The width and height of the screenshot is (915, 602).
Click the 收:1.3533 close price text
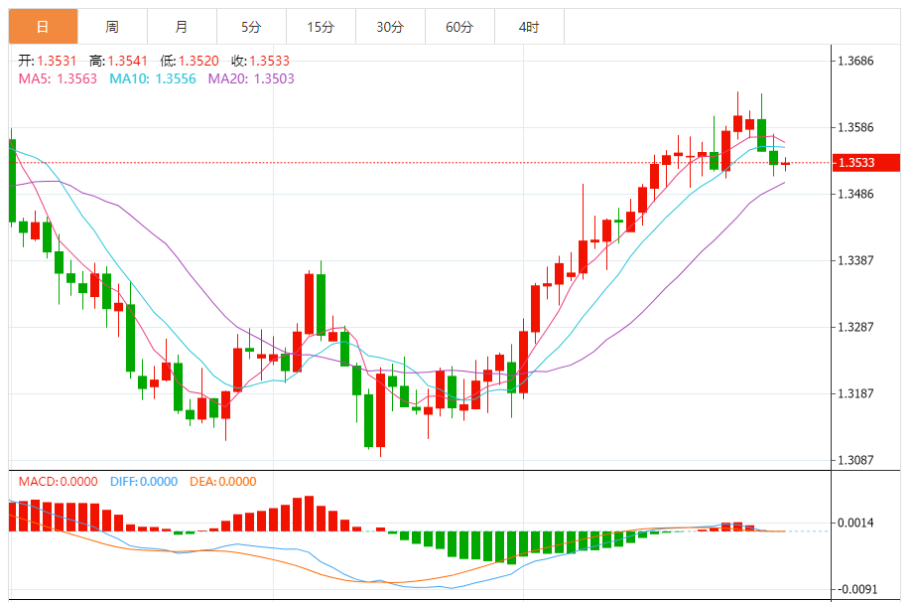[x=260, y=61]
